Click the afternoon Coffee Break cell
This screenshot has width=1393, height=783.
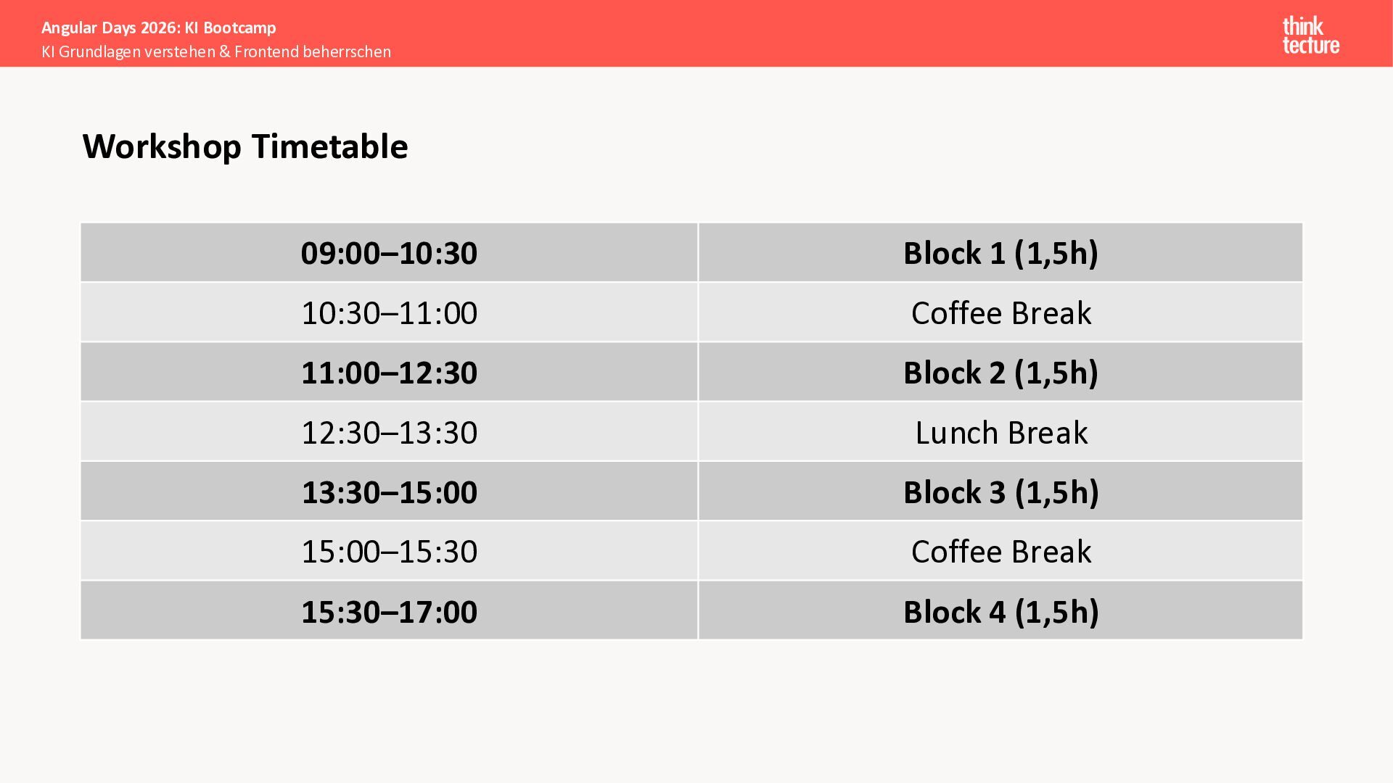pyautogui.click(x=1000, y=551)
